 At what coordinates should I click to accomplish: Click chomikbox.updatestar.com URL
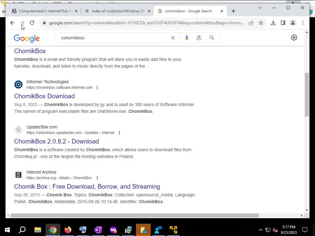click(x=70, y=133)
